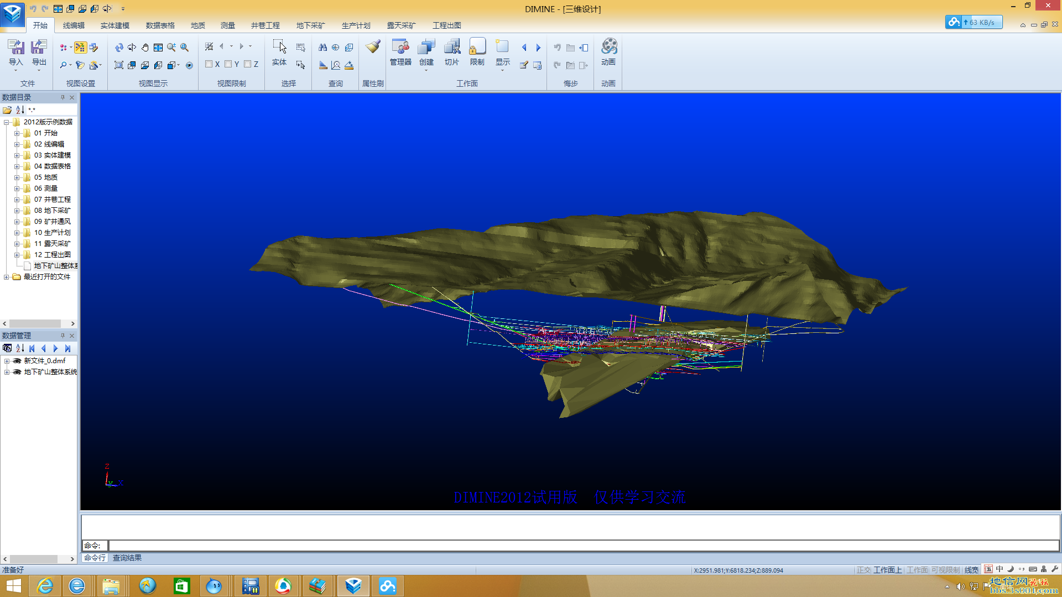Click the eye view display icon
The height and width of the screenshot is (597, 1062).
pyautogui.click(x=189, y=65)
